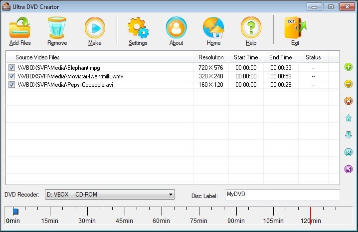
Task: Click Start Time cell of Elephant.mpg
Action: pyautogui.click(x=246, y=68)
